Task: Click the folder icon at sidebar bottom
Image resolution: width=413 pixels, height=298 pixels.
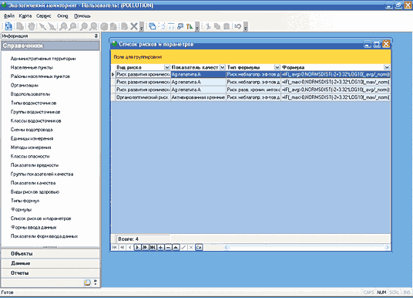Action: (87, 283)
